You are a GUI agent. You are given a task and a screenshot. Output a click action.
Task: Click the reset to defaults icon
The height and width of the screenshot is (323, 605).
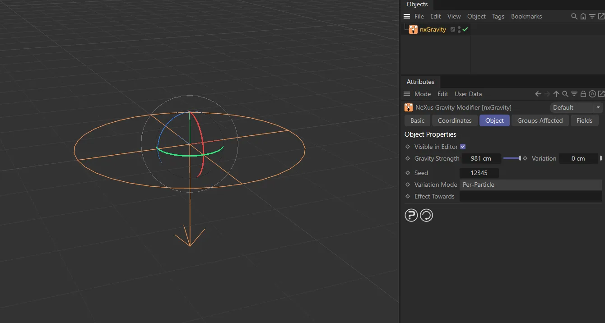click(426, 216)
